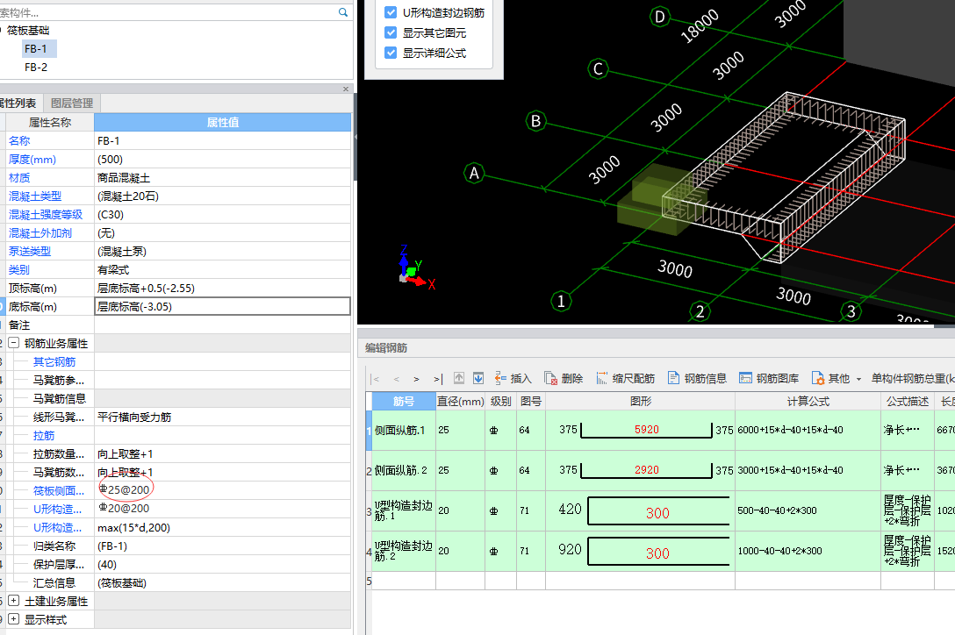
Task: Select U型构造封边筋.2 row
Action: (403, 551)
